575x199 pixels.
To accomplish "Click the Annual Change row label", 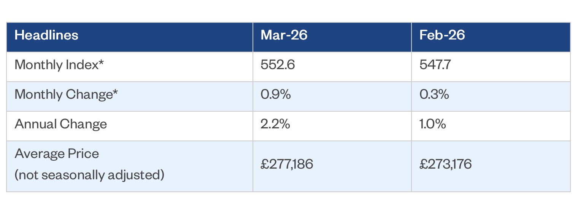I will pos(61,124).
